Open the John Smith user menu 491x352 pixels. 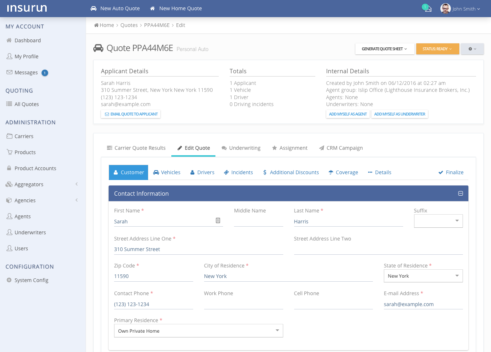pos(466,9)
